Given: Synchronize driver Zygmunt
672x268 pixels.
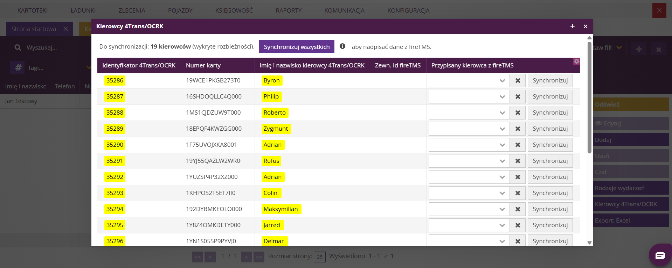Looking at the screenshot, I should pyautogui.click(x=550, y=129).
